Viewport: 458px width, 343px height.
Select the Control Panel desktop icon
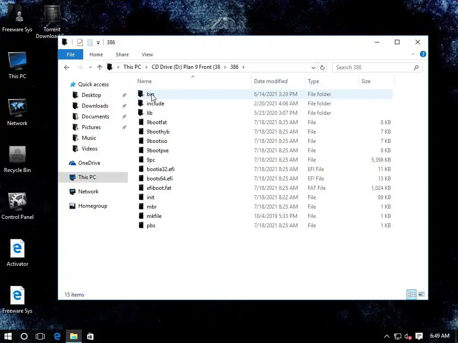pos(17,206)
